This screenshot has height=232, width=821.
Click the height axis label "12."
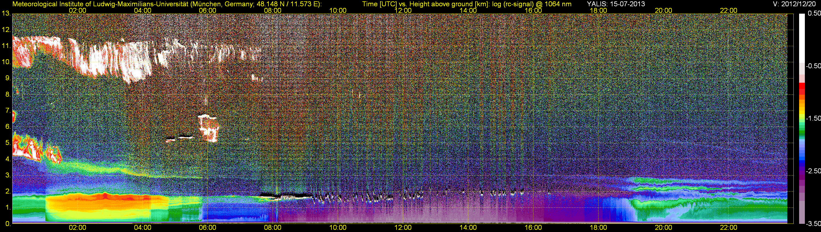pyautogui.click(x=6, y=30)
